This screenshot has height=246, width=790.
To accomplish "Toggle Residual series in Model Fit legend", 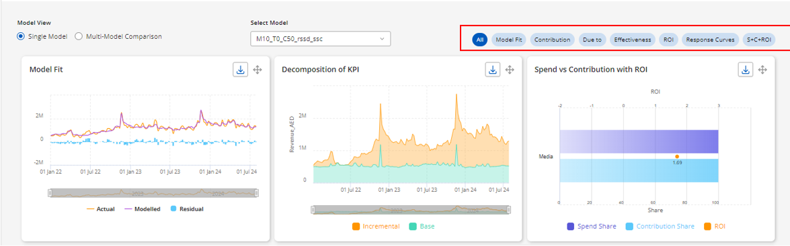I will coord(186,209).
